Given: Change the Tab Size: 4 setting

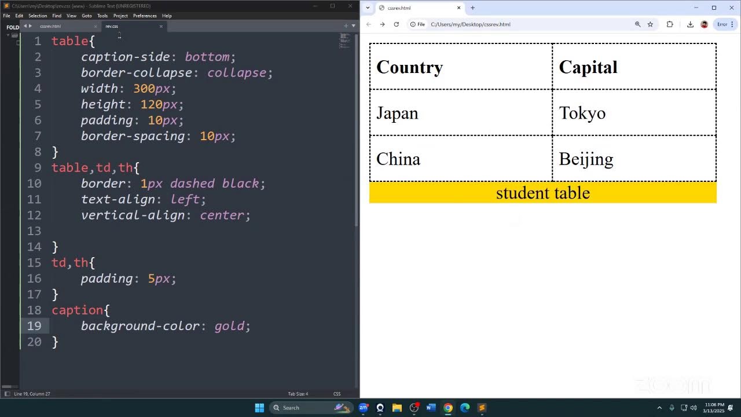Looking at the screenshot, I should pyautogui.click(x=298, y=394).
